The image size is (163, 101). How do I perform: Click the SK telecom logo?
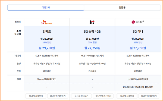(x=47, y=22)
